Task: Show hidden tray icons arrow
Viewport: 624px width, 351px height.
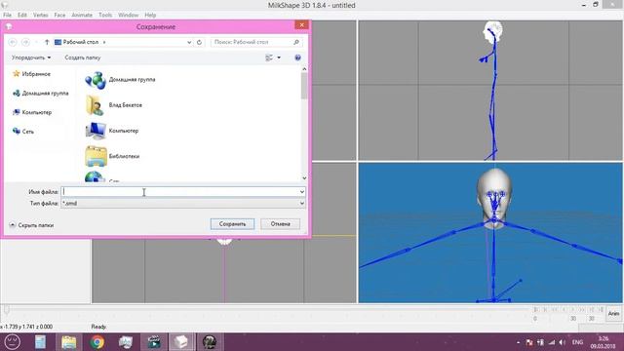Action: (x=518, y=342)
